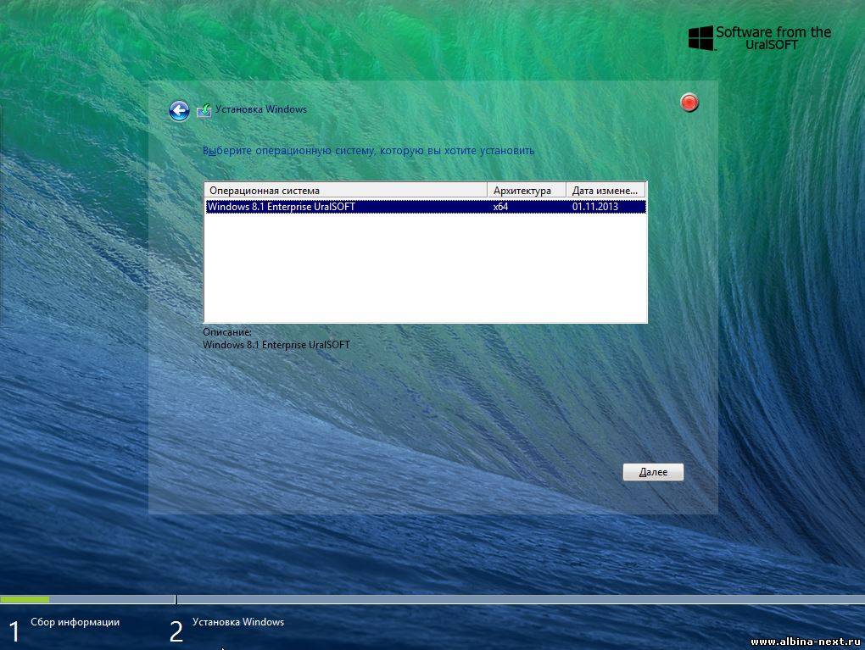Image resolution: width=865 pixels, height=650 pixels.
Task: Click the green installation progress bar
Action: coord(25,599)
